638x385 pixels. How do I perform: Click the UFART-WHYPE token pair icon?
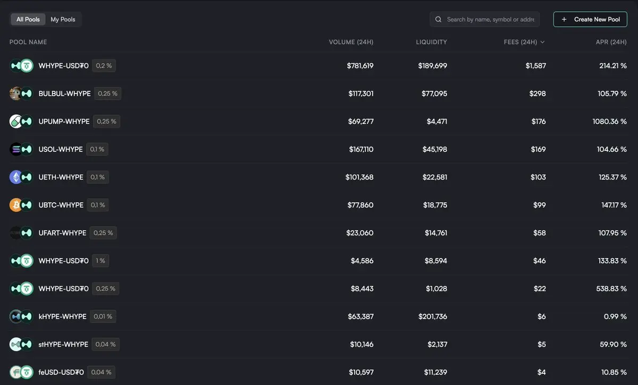21,233
